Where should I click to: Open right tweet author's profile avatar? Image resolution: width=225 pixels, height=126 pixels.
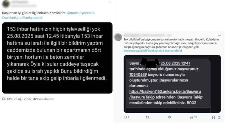coord(118,37)
